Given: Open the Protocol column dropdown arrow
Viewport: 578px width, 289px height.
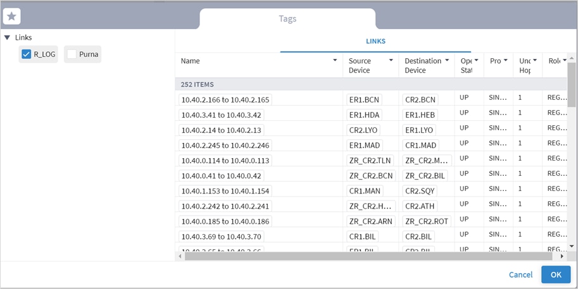Looking at the screenshot, I should pyautogui.click(x=505, y=60).
